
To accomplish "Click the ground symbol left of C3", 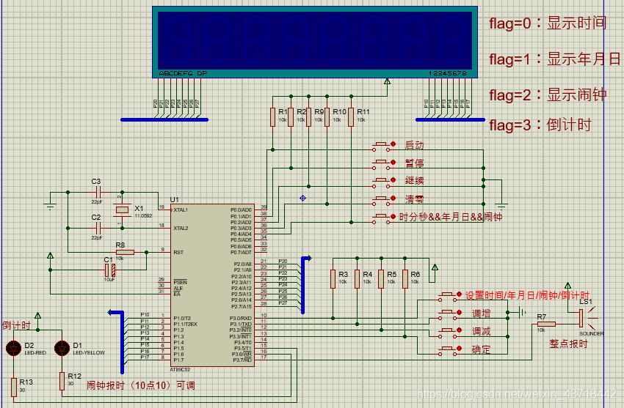I will 50,206.
